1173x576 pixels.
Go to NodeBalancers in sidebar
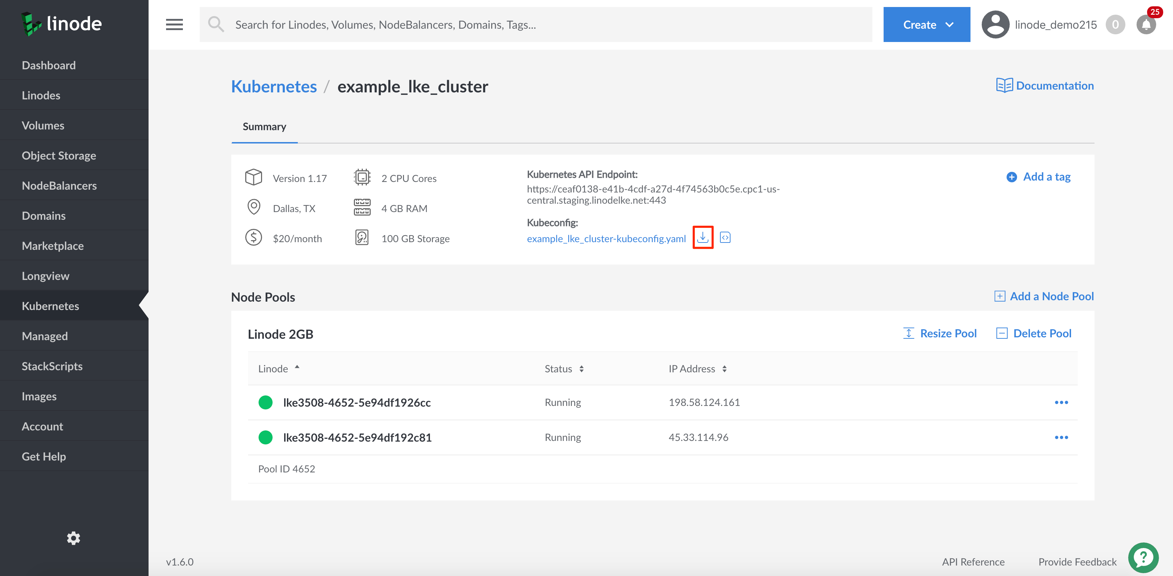59,185
